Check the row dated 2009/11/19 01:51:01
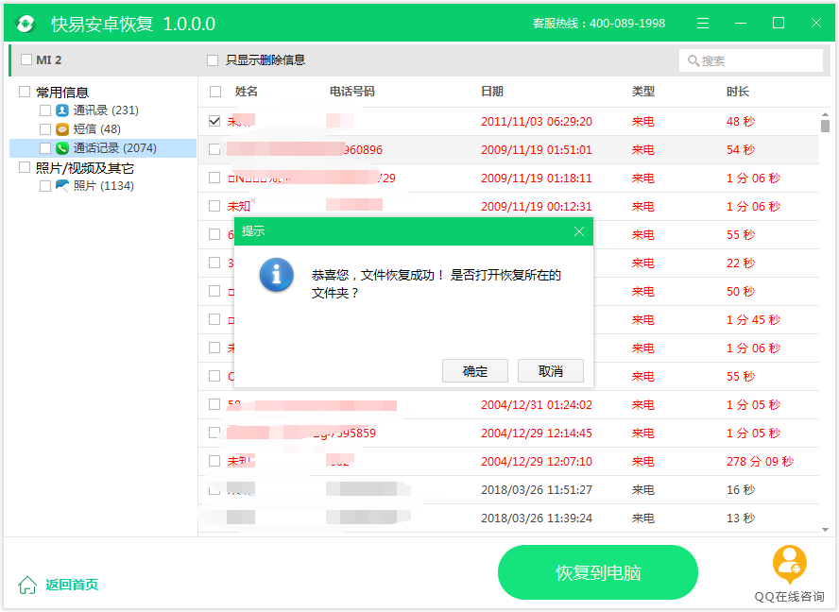Screen dimensions: 839x612 (x=214, y=149)
